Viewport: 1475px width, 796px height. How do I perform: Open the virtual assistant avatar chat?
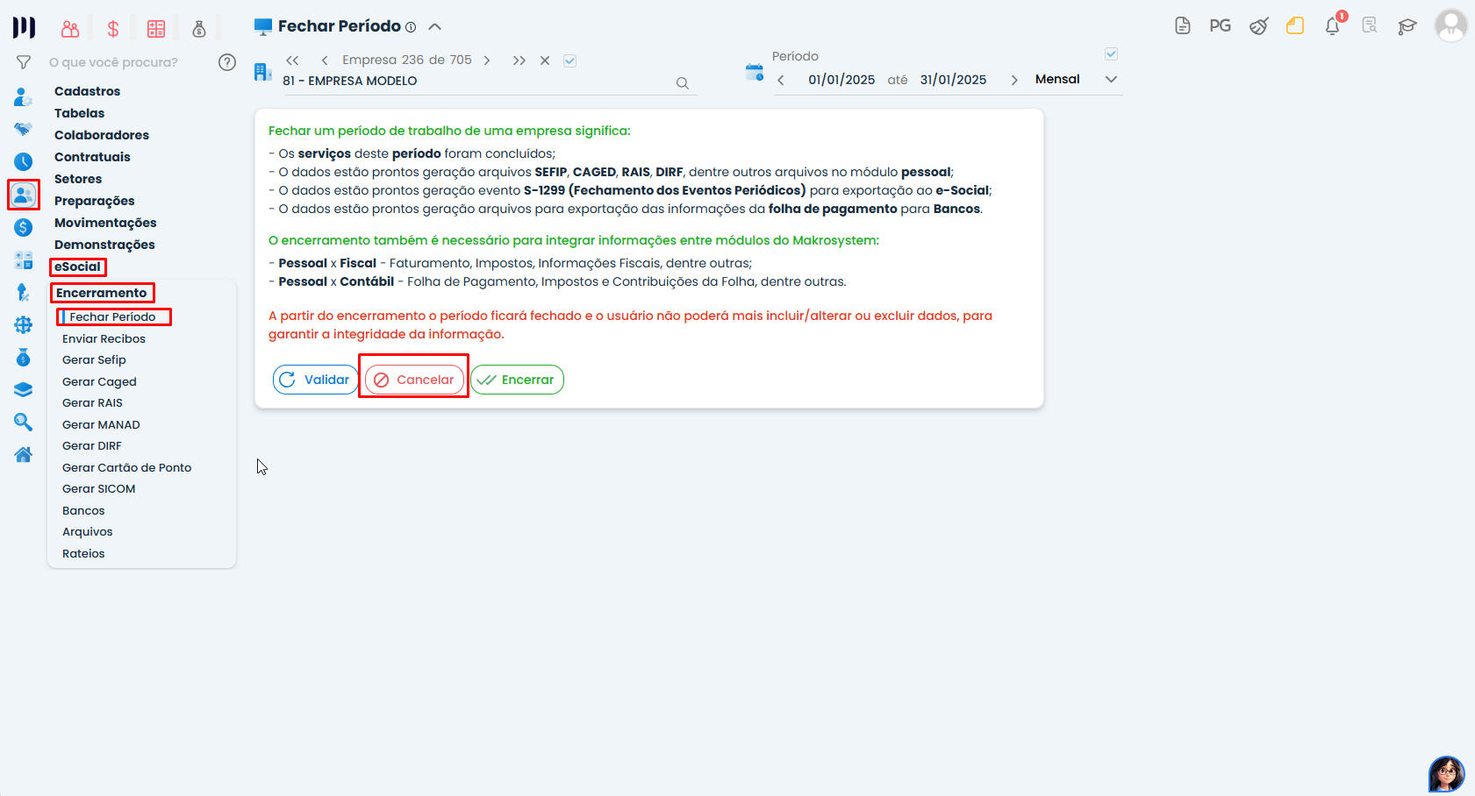coord(1447,774)
